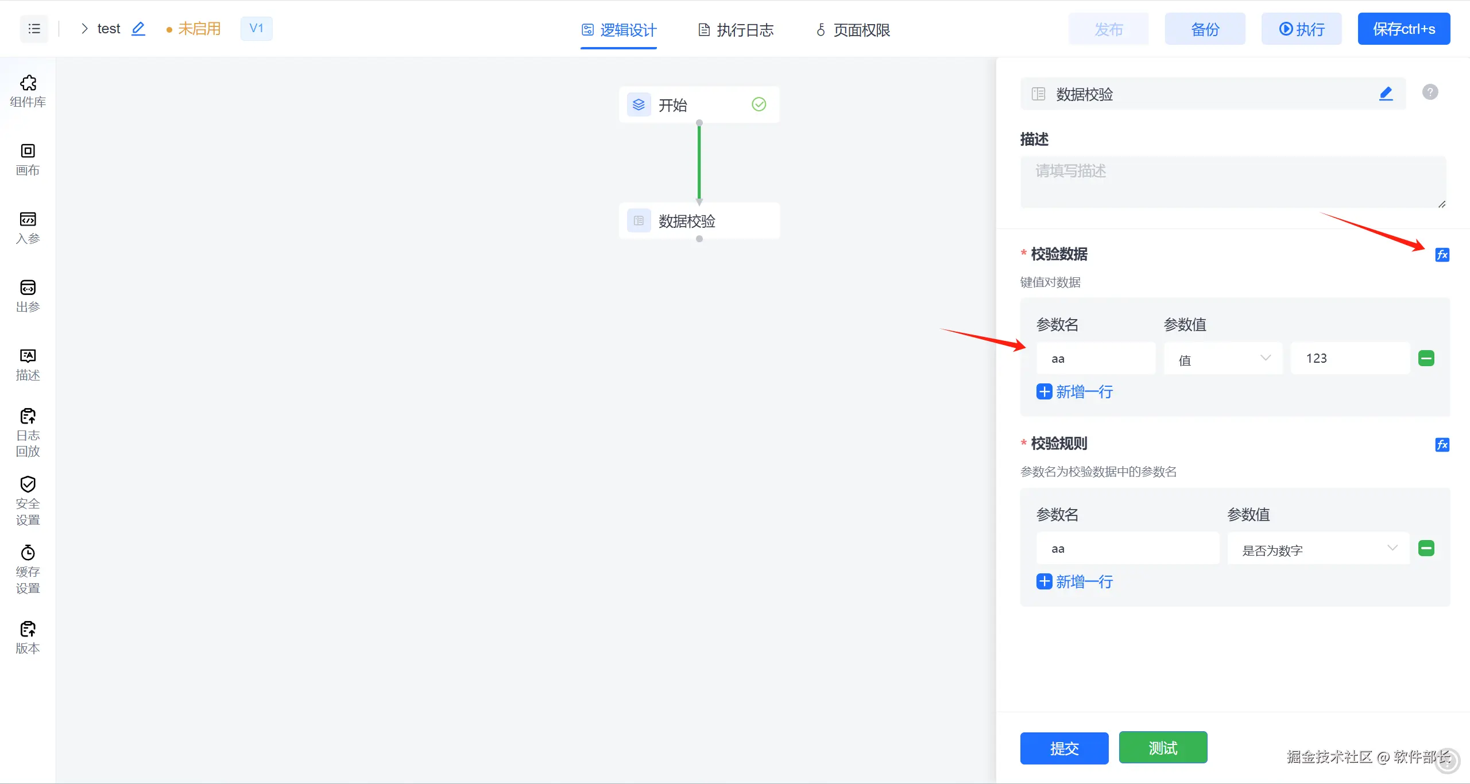Click the 画布 canvas sidebar icon
The height and width of the screenshot is (784, 1470).
28,159
